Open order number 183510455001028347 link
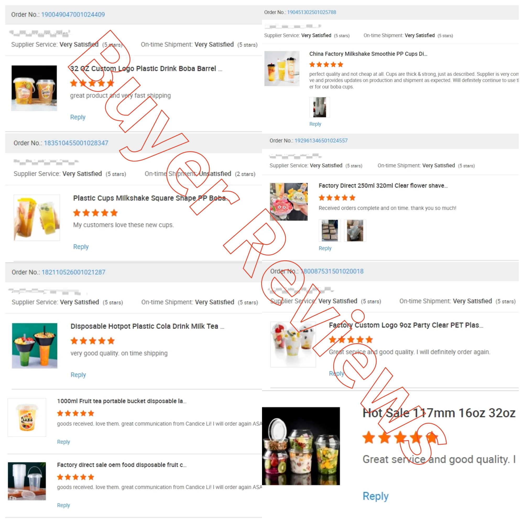 (76, 143)
